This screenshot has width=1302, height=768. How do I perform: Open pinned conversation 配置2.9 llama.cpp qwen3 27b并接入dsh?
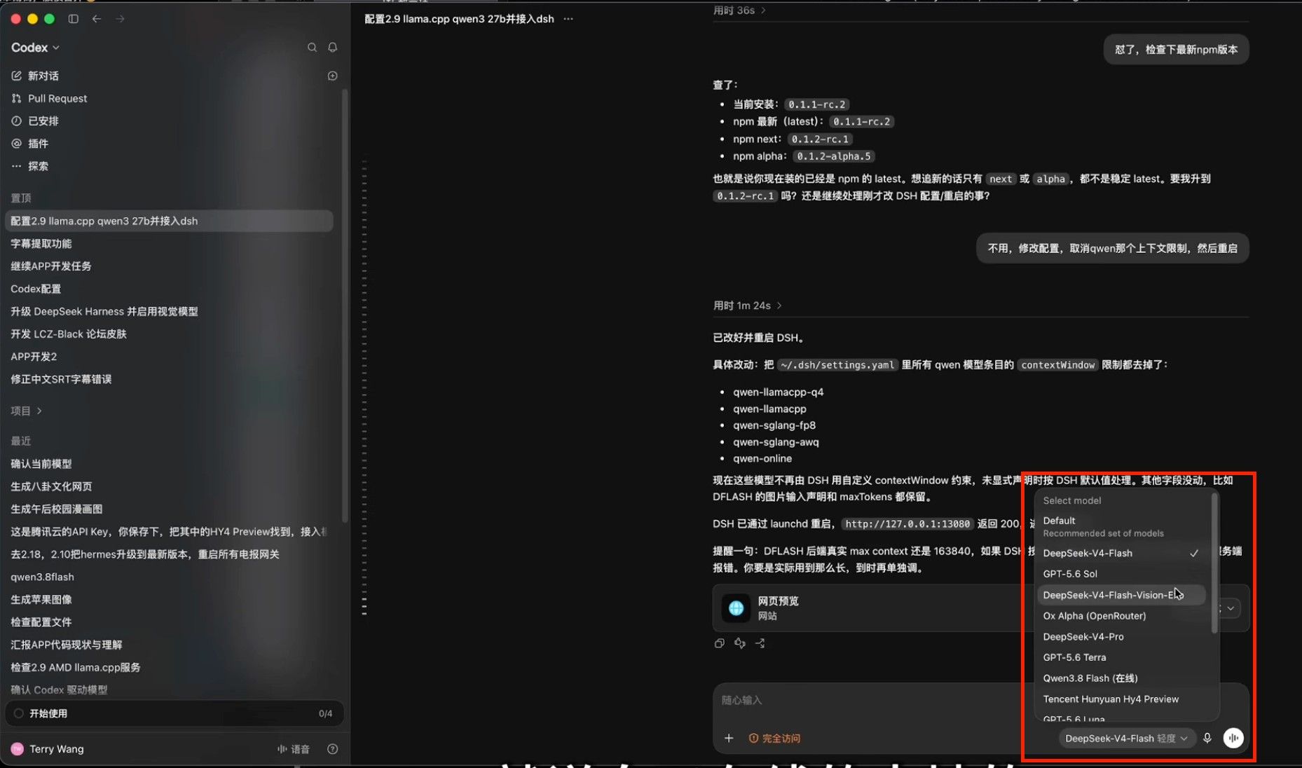click(168, 221)
